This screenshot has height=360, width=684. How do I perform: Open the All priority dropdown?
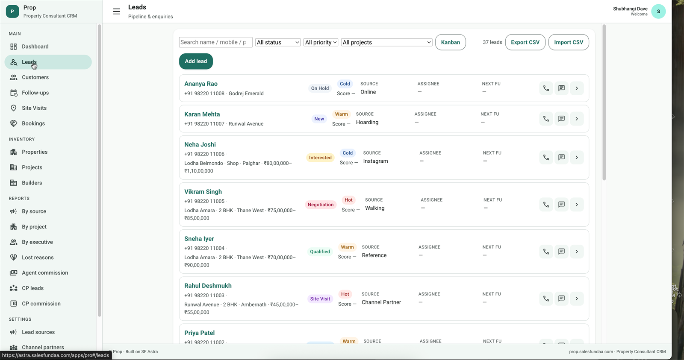click(321, 42)
